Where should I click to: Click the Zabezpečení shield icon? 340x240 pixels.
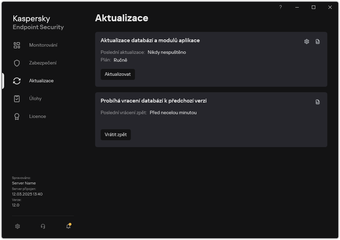click(x=16, y=63)
